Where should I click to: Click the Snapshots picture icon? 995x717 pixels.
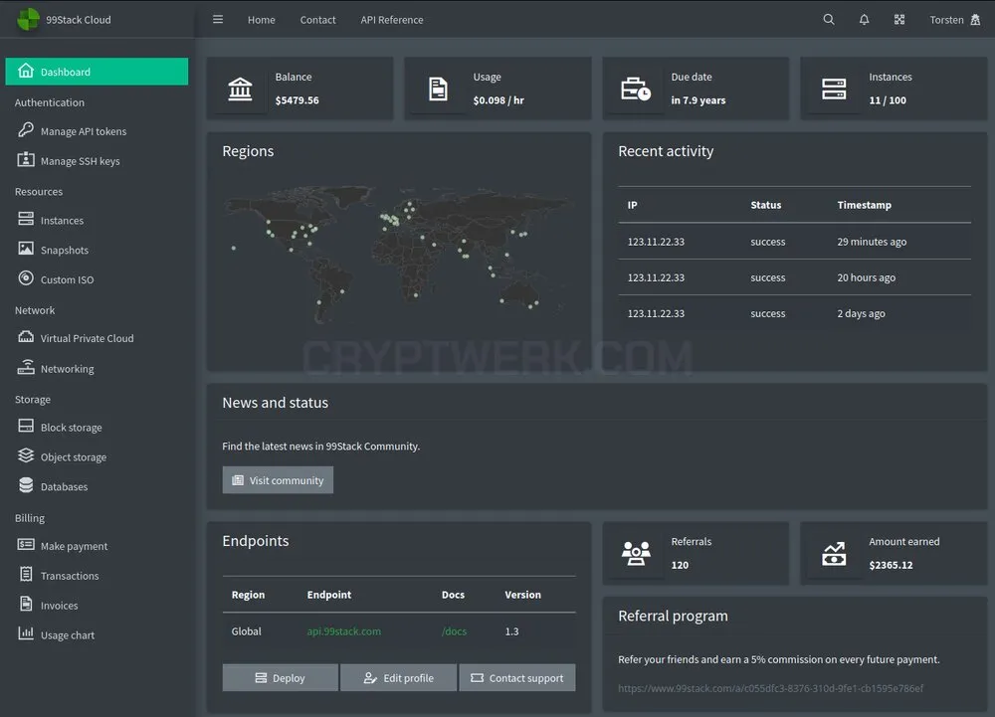(x=26, y=249)
